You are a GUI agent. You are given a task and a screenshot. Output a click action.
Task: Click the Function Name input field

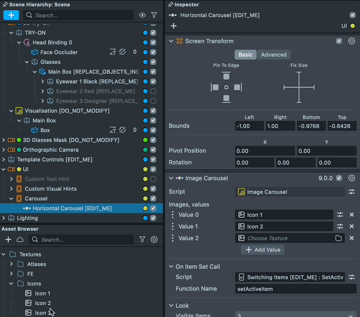(296, 289)
